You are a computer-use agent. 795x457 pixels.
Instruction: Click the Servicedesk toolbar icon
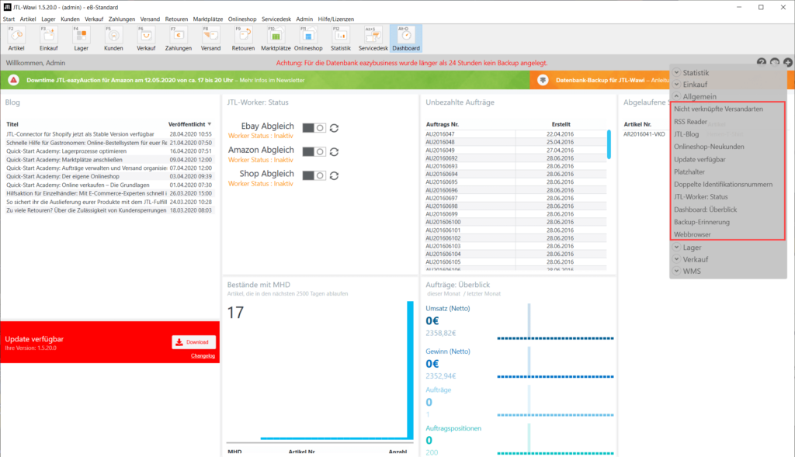click(372, 37)
